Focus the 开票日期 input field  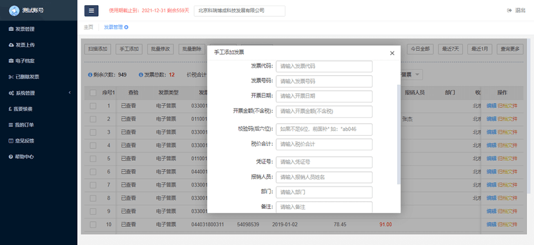(x=324, y=96)
